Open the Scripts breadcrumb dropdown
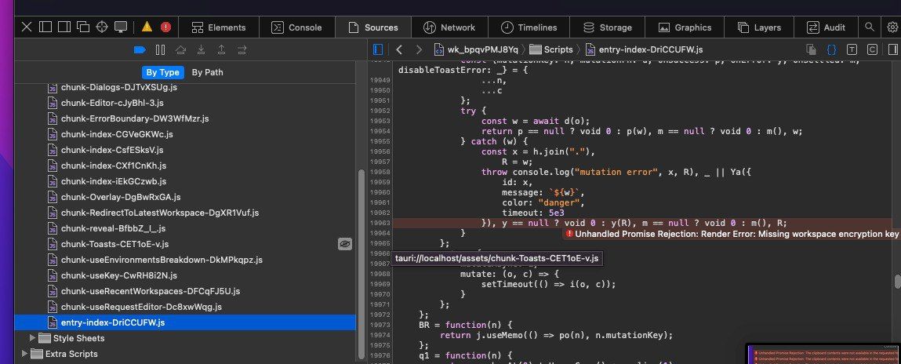Viewport: 901px width, 364px height. click(x=552, y=49)
